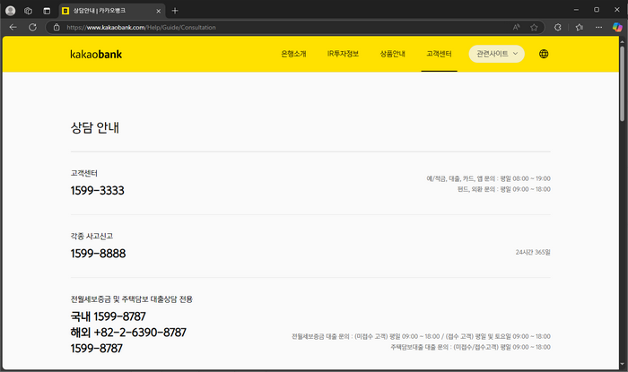Viewport: 628px width, 372px height.
Task: Open the 상품안내 menu
Action: (x=392, y=54)
